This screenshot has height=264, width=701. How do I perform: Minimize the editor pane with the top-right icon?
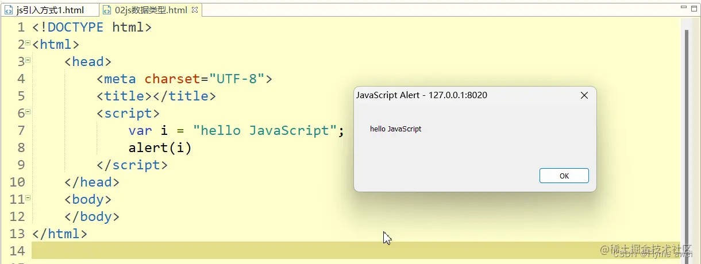tap(683, 8)
